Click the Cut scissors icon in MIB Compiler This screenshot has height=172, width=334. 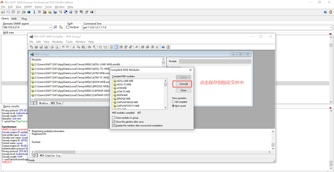tap(73, 47)
